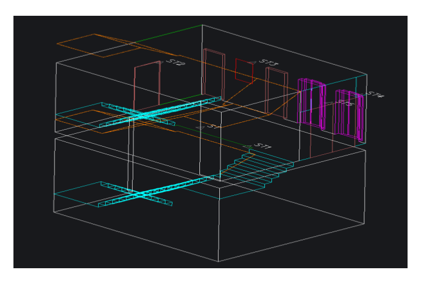Screen dimensions: 421x284
Task: Select the ST5 label
Action: click(x=345, y=103)
